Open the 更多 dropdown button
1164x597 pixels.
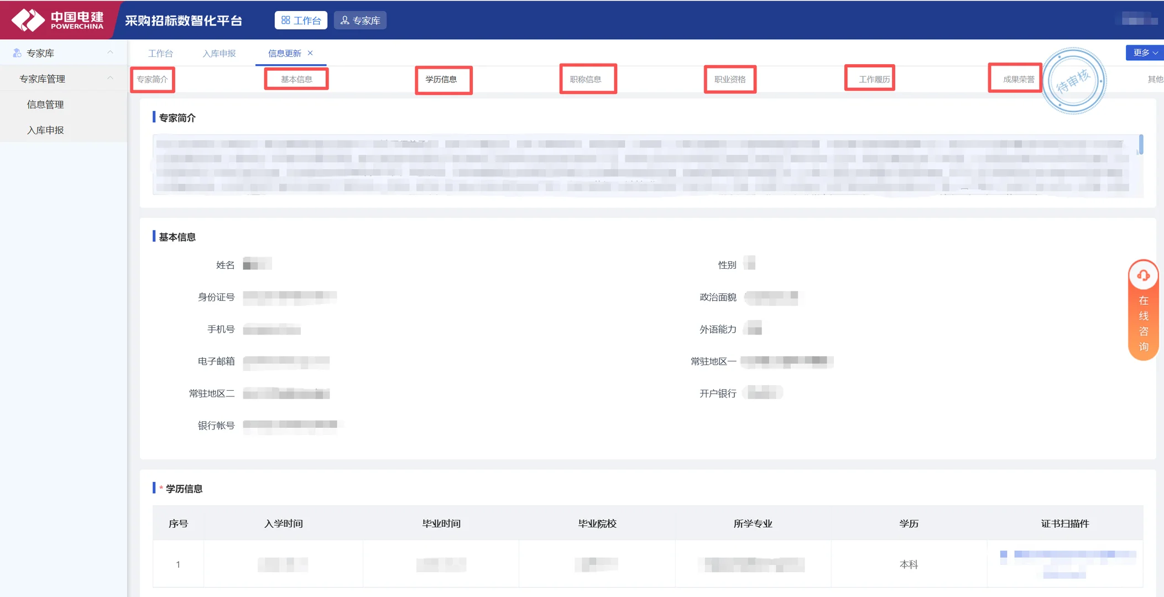[1145, 53]
